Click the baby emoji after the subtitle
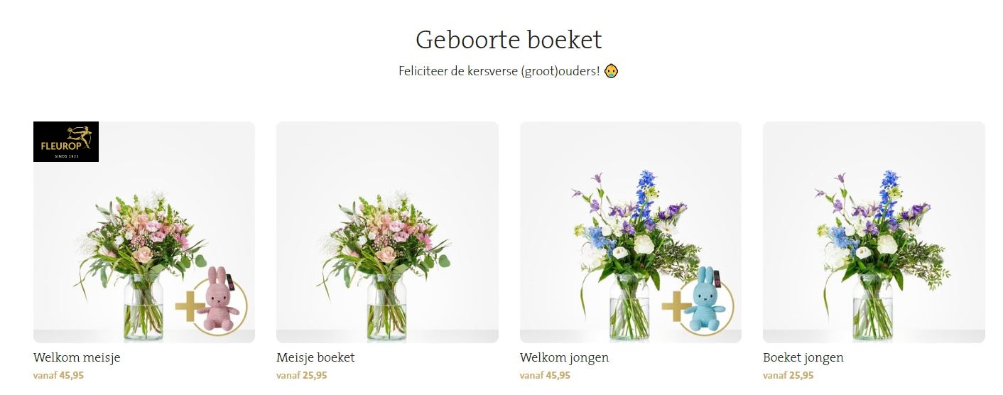1003x395 pixels. [x=611, y=72]
